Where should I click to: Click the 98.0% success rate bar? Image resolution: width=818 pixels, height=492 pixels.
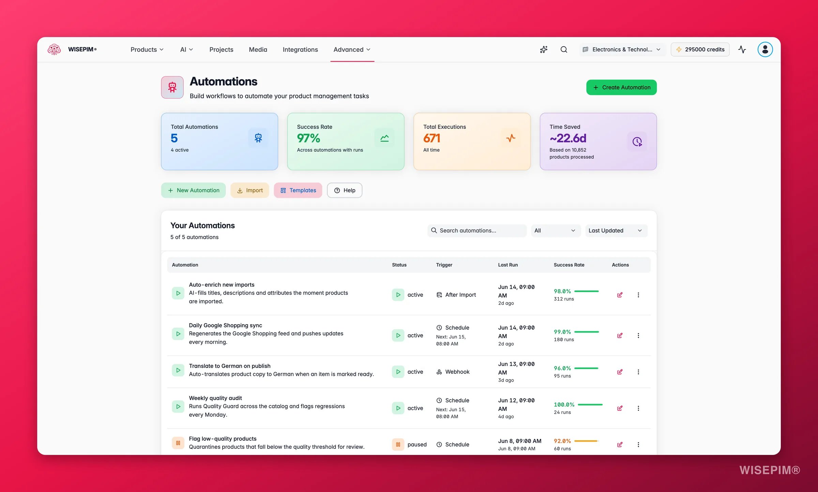pyautogui.click(x=586, y=291)
